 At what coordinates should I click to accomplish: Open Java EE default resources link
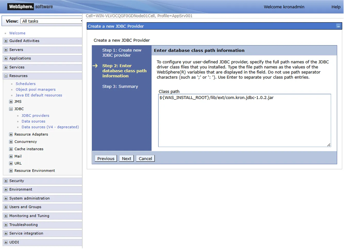click(39, 95)
